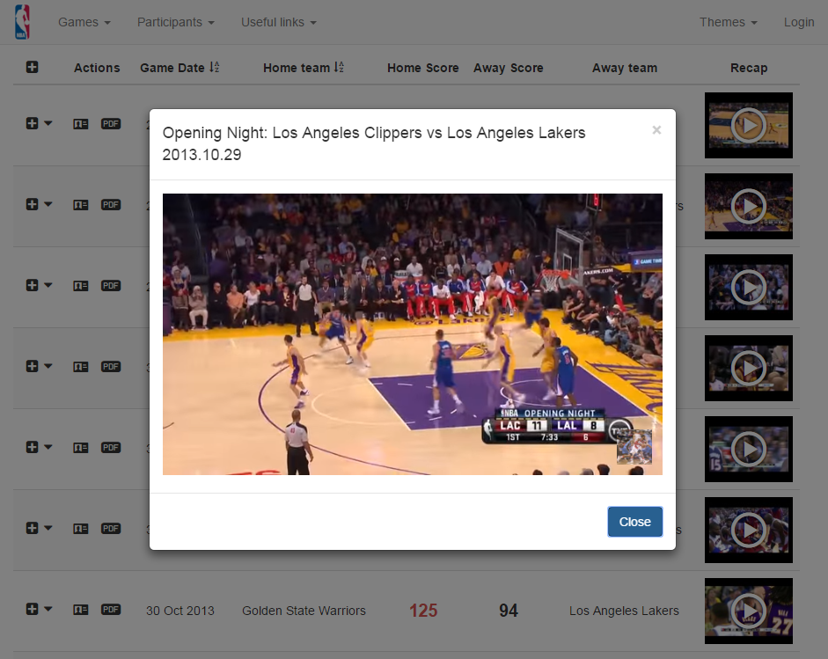The height and width of the screenshot is (659, 828).
Task: Go to the Login page
Action: (799, 22)
